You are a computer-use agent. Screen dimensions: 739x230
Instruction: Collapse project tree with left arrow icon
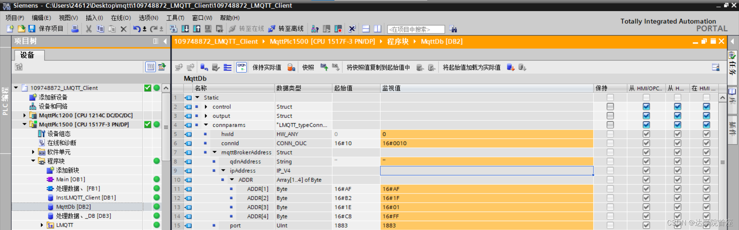click(165, 41)
